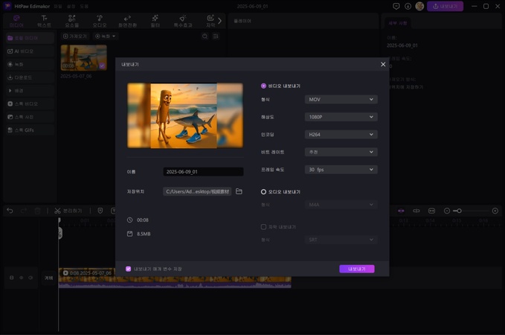
Task: Click the folder icon to browse save location
Action: coord(239,192)
